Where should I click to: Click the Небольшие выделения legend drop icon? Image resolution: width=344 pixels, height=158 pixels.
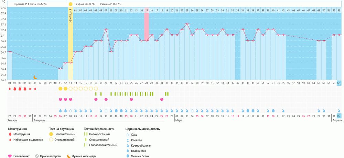tap(10, 140)
